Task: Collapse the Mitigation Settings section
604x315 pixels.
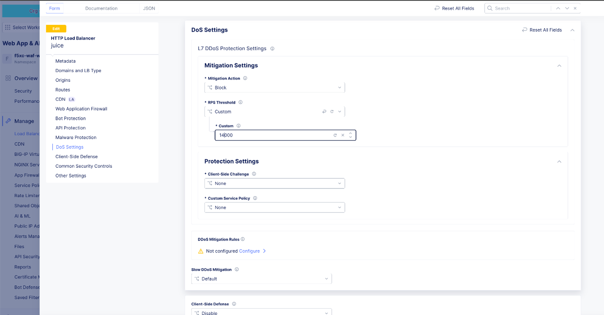Action: [x=559, y=66]
